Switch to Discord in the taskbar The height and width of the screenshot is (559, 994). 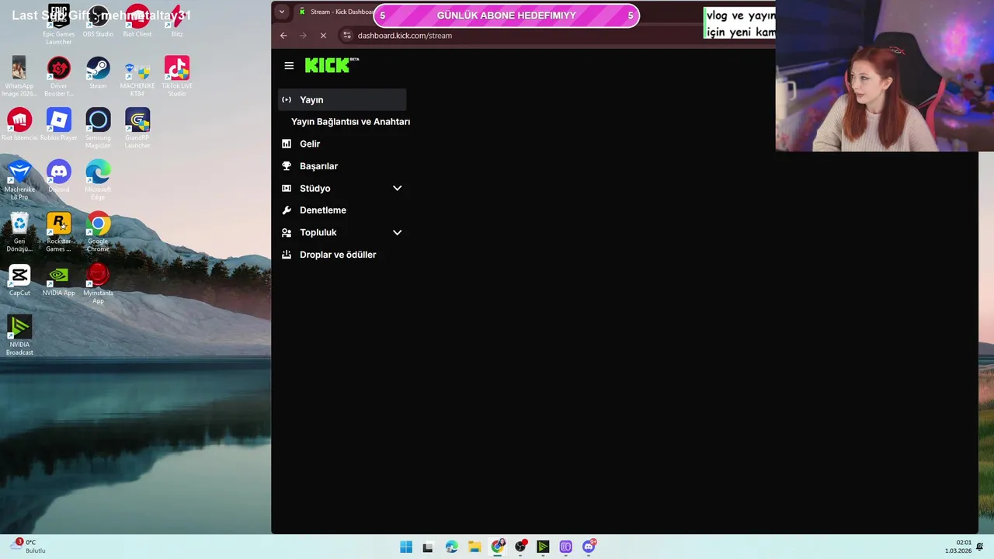[x=589, y=547]
